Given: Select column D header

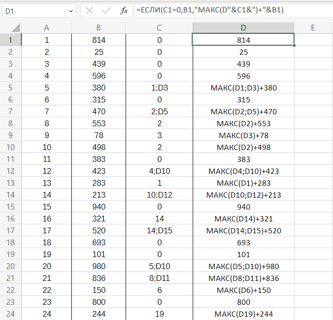Looking at the screenshot, I should pos(243,28).
